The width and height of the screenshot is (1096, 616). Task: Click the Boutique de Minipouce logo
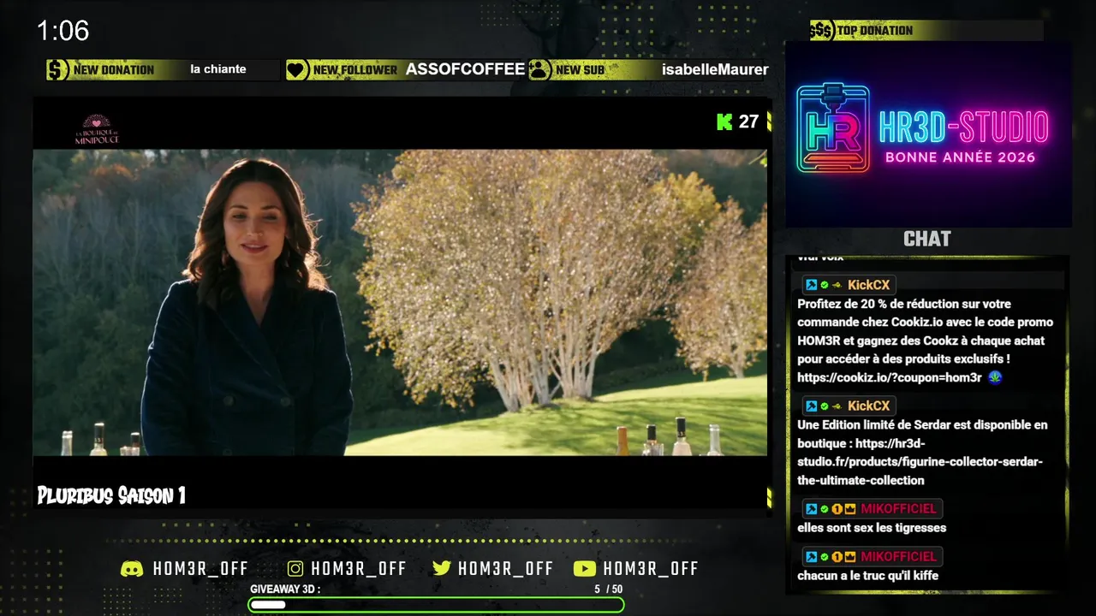coord(97,129)
